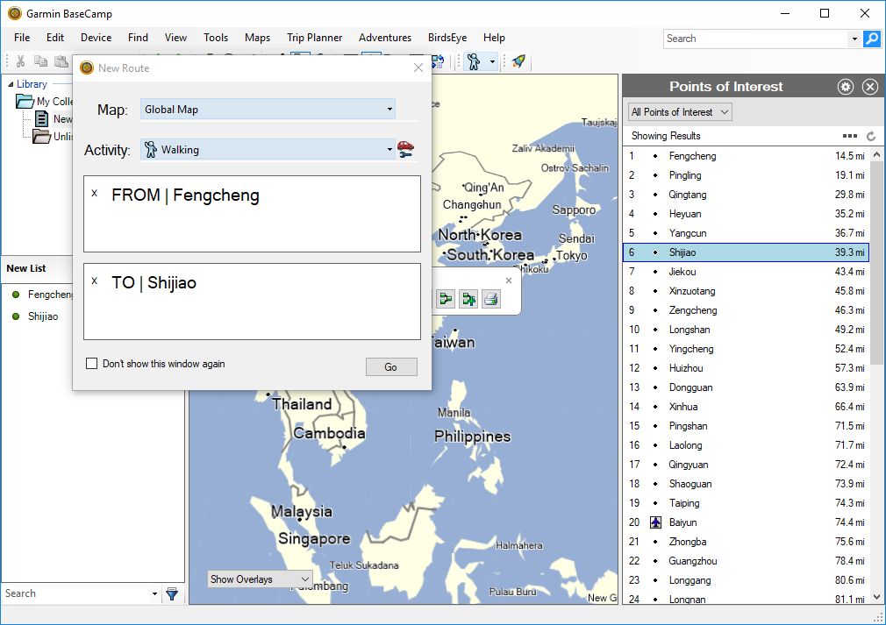The image size is (886, 625).
Task: Click the Go button
Action: click(x=391, y=367)
